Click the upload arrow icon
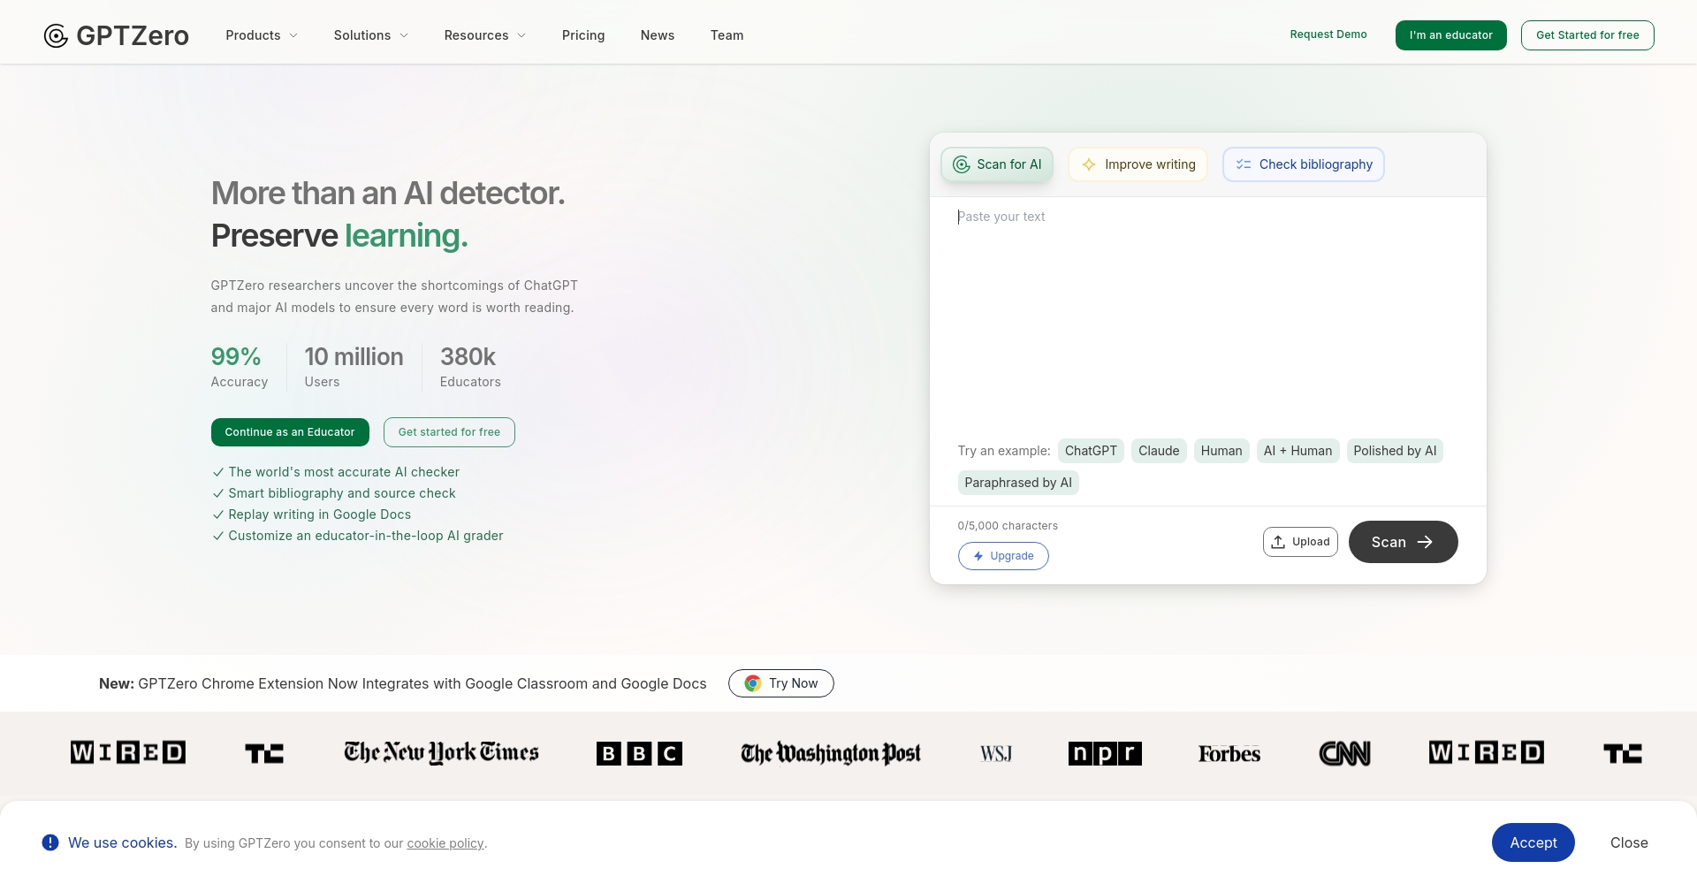Image resolution: width=1697 pixels, height=884 pixels. (1278, 542)
